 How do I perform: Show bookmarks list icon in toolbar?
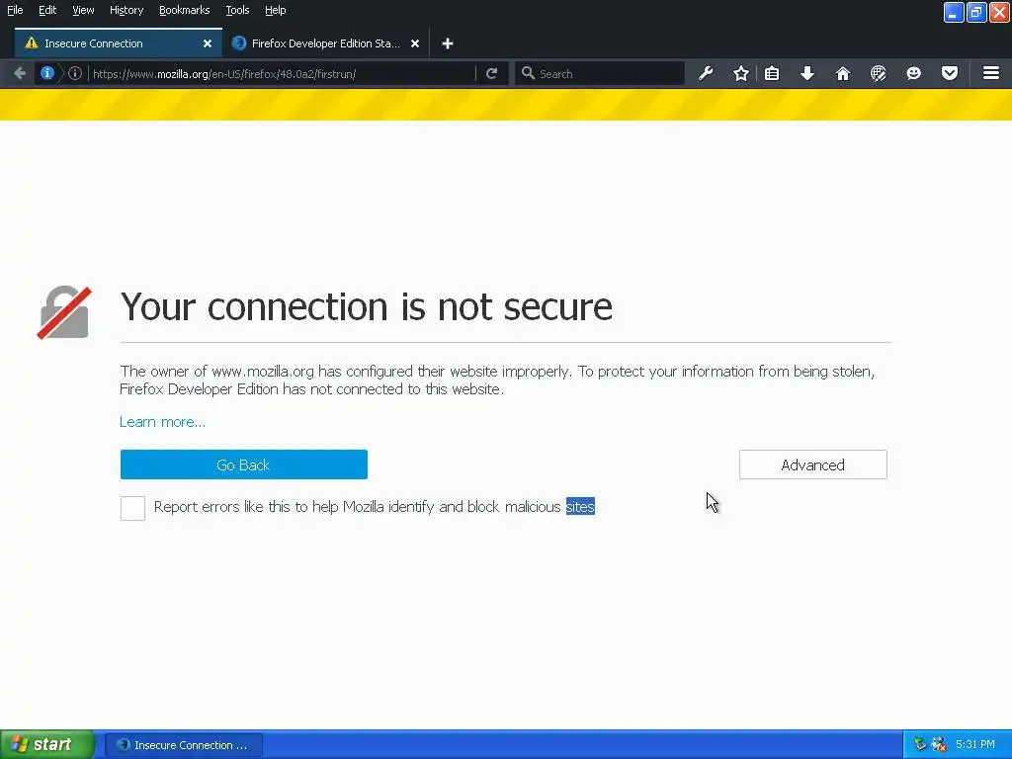pos(772,73)
